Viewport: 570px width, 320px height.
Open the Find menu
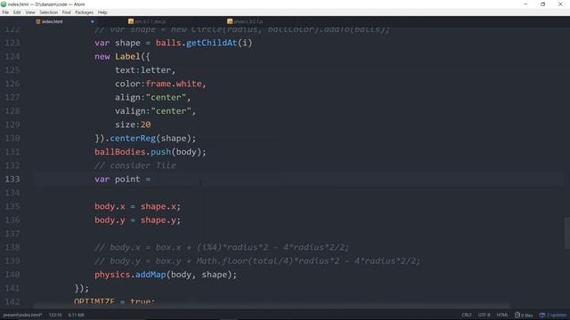[66, 12]
